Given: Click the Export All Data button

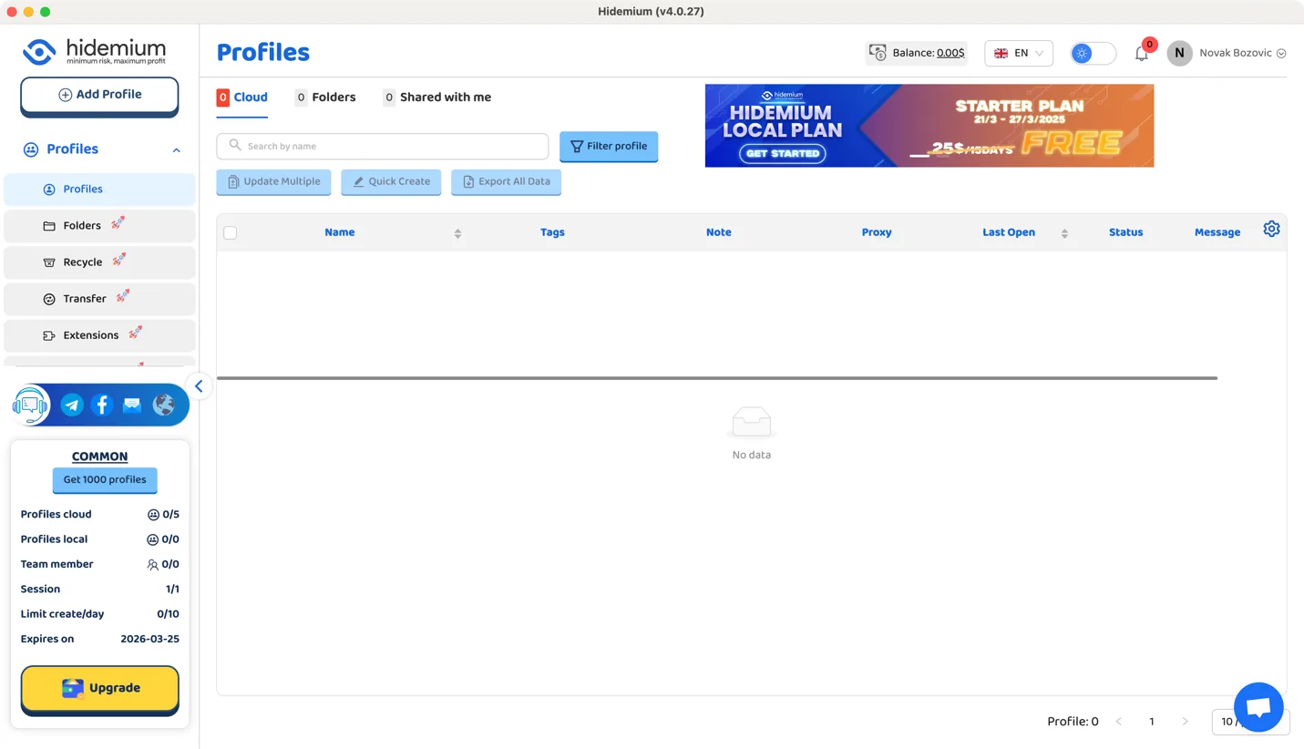Looking at the screenshot, I should (x=506, y=181).
